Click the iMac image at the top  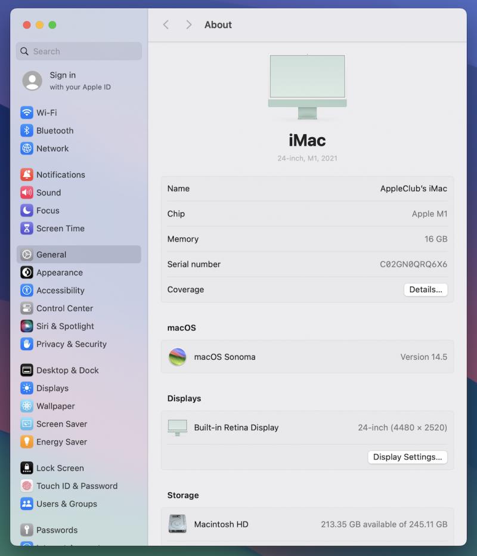(307, 87)
